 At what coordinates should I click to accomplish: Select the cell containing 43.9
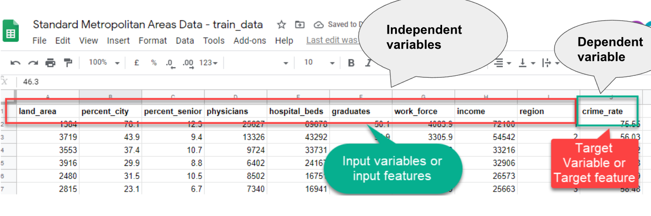pos(111,137)
